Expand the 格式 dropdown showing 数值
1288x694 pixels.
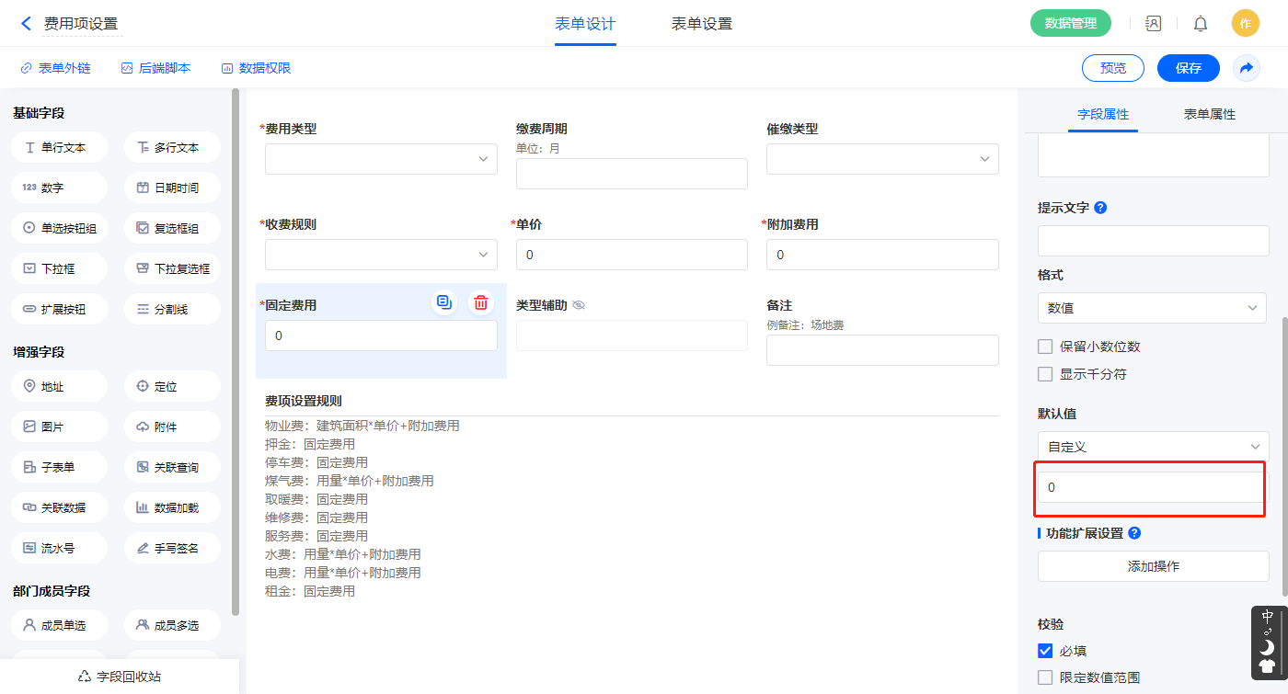tap(1152, 308)
